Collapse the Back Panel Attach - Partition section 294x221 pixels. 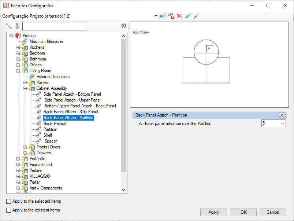tap(282, 115)
